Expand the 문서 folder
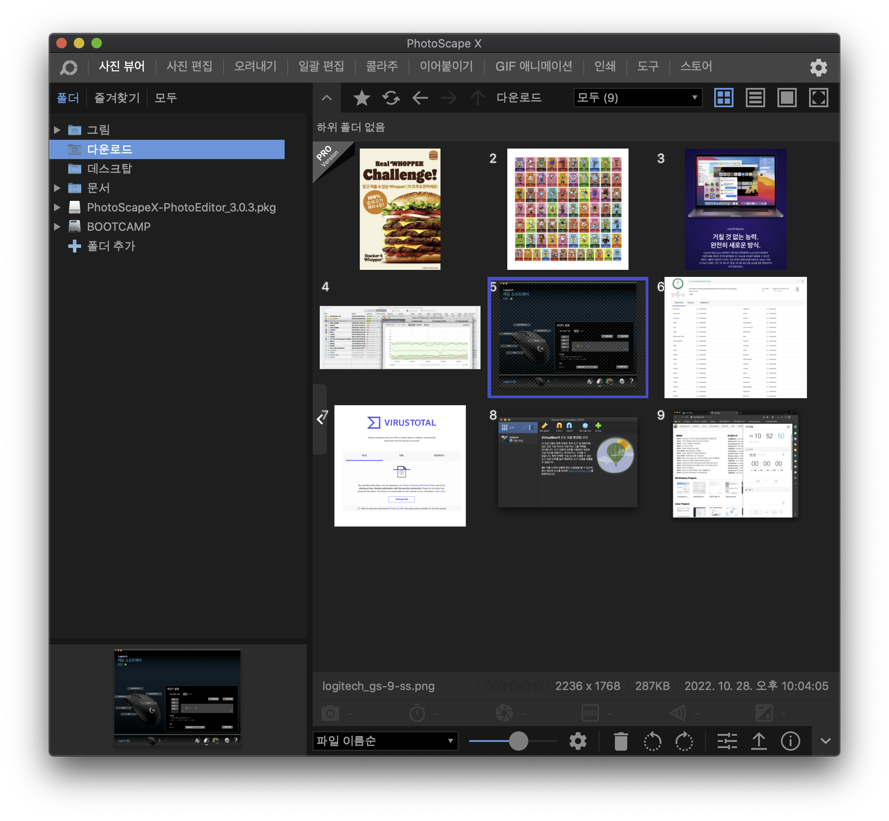This screenshot has height=821, width=889. point(57,188)
